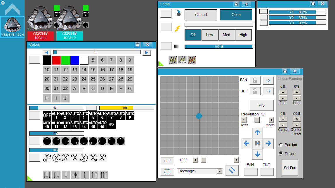Screen dimensions: 335x188
Task: Click the right arrow in Colors panel
Action: point(147,53)
